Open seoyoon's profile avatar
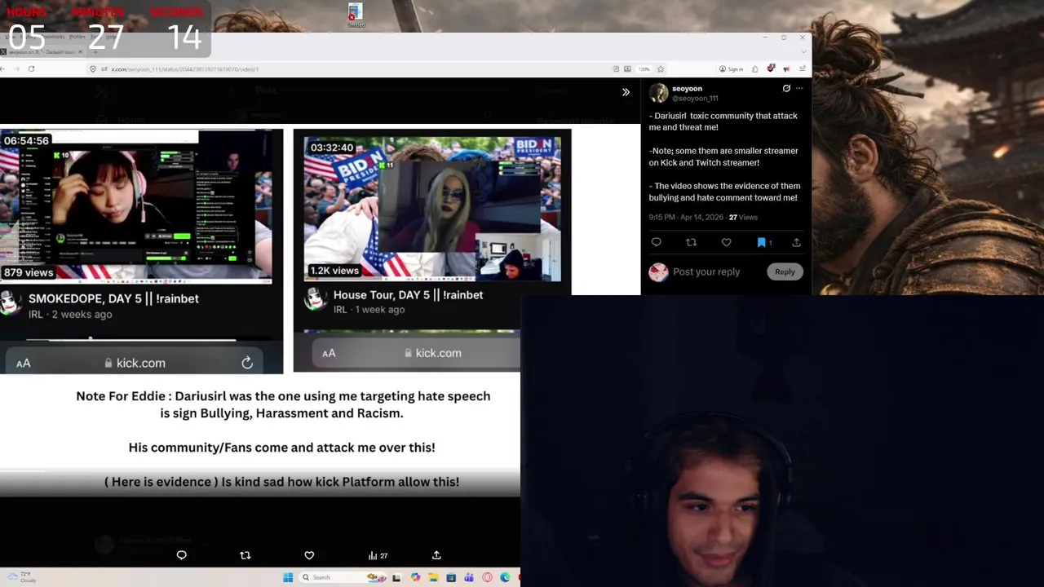Viewport: 1044px width, 587px height. [x=658, y=92]
